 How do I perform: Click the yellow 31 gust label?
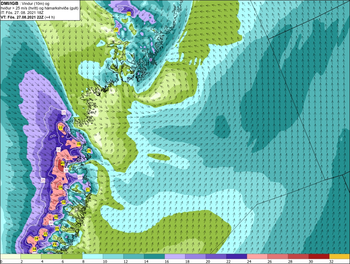(x=128, y=13)
